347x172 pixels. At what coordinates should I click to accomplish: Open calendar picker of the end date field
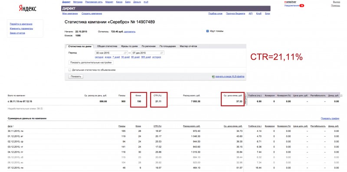(162, 53)
